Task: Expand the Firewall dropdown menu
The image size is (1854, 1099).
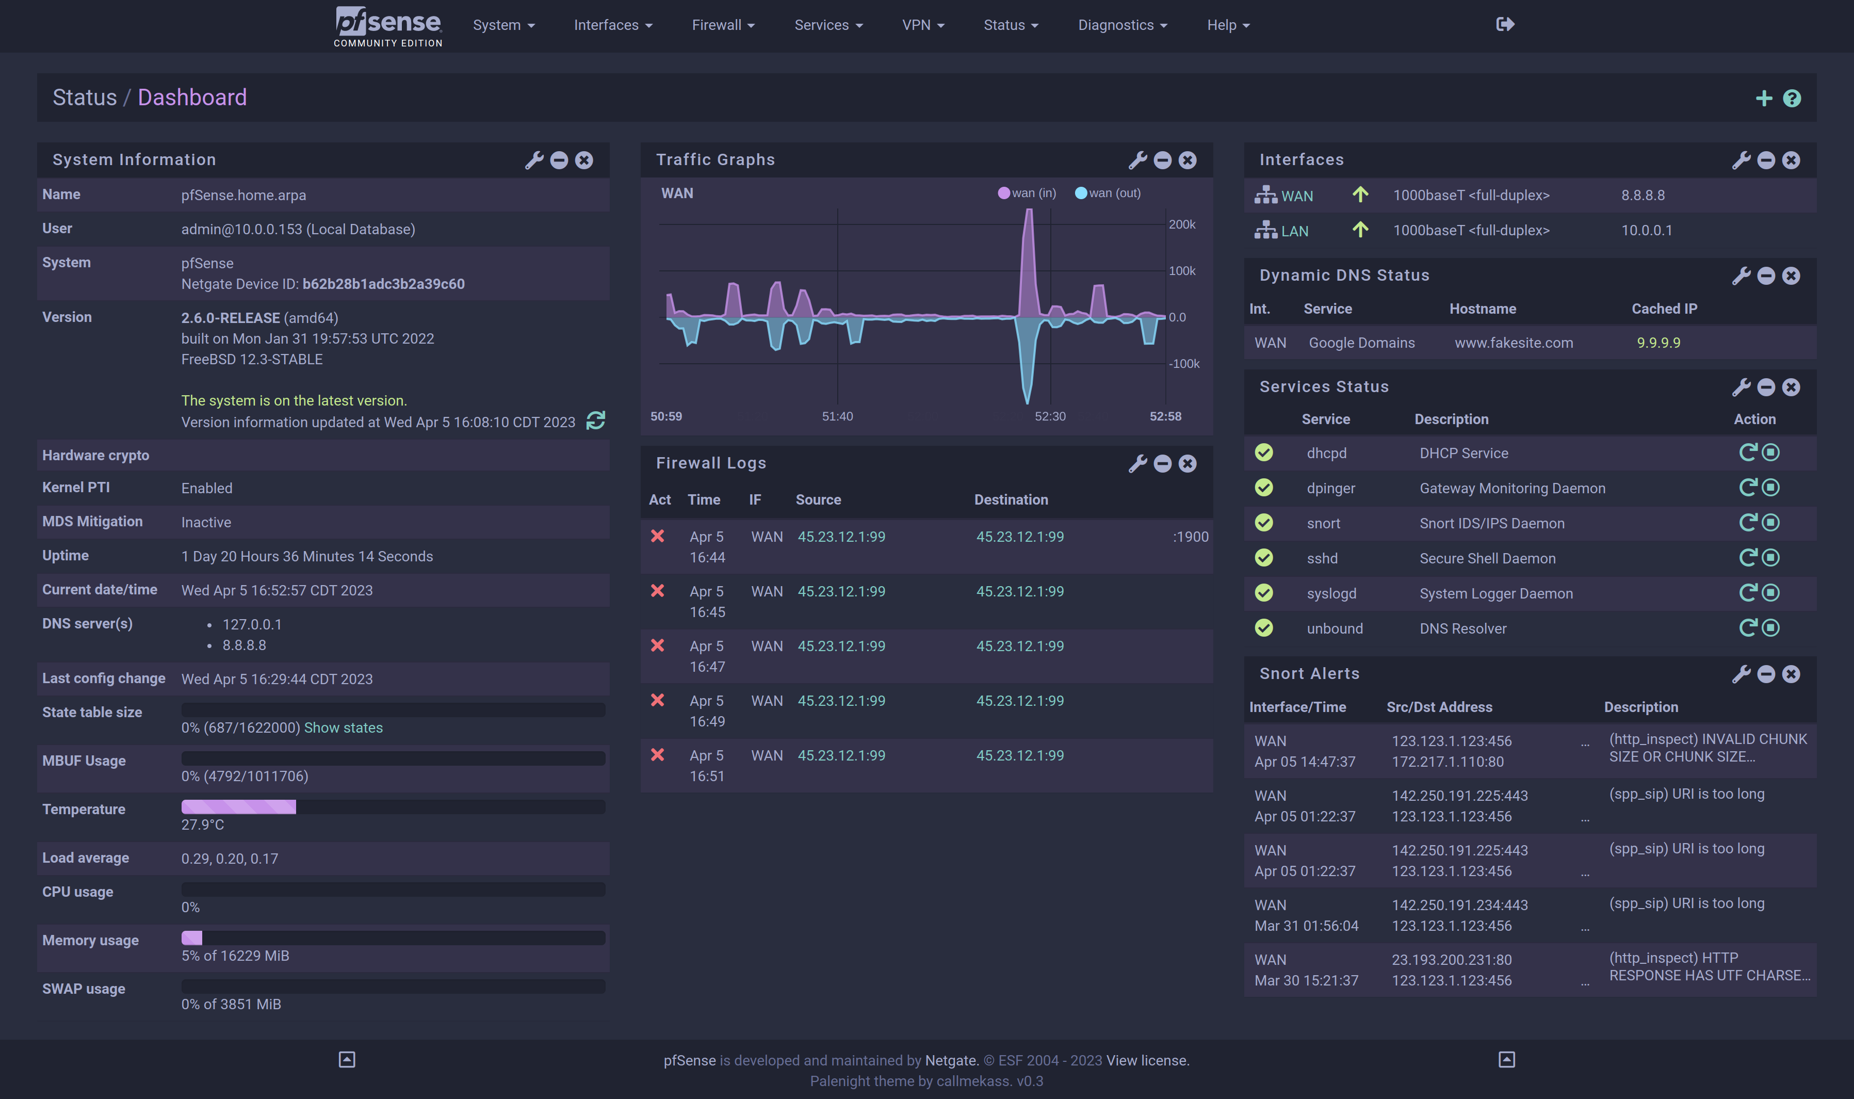Action: pyautogui.click(x=723, y=25)
